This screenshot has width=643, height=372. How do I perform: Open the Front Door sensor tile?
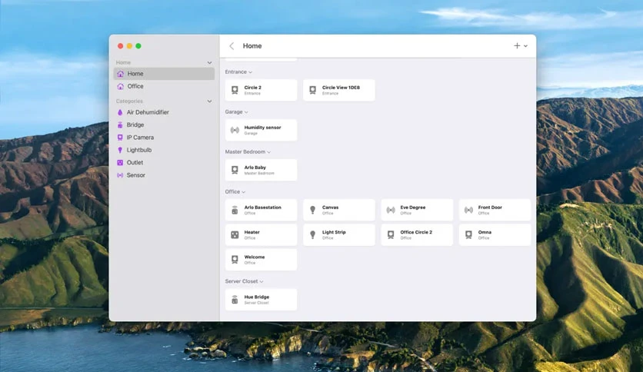click(495, 210)
